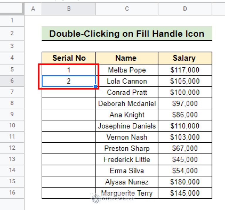Click the Serial No header cell
Screen dimensions: 225x210
(x=69, y=58)
